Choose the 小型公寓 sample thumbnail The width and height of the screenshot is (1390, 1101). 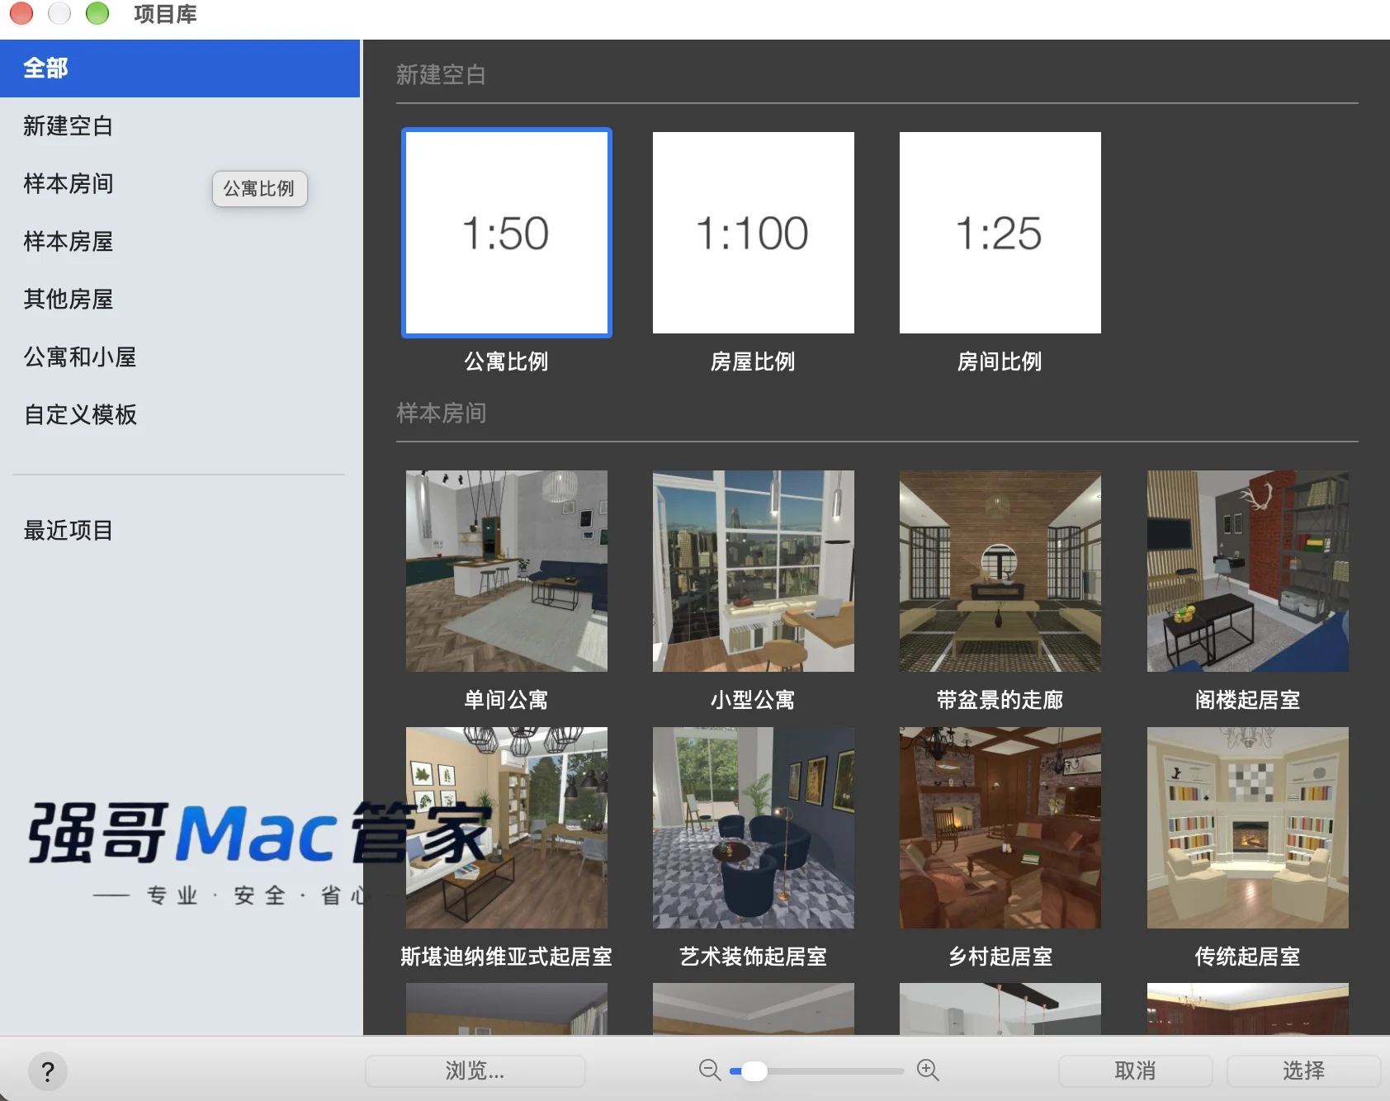pyautogui.click(x=753, y=571)
